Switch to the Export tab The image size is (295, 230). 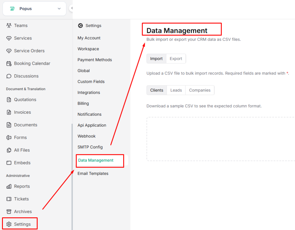click(x=176, y=59)
